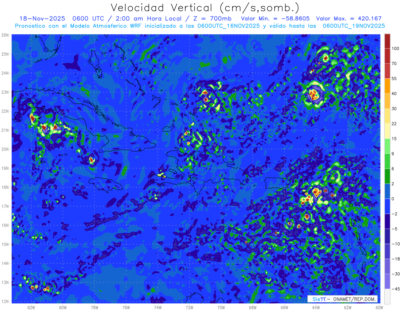Image resolution: width=403 pixels, height=312 pixels.
Task: Pick the dark green swatch between 2 and 6
Action: point(387,176)
